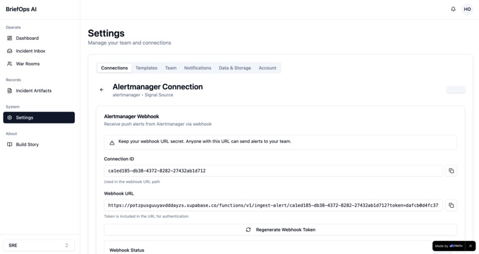The image size is (479, 254).
Task: Click the 'alertmanager • Signal Source' subtitle
Action: [143, 95]
